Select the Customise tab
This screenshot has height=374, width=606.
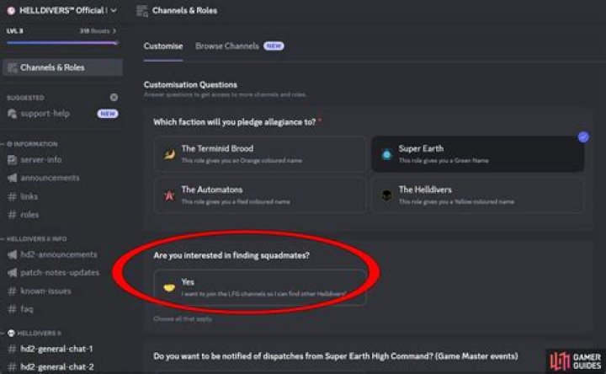click(x=162, y=46)
